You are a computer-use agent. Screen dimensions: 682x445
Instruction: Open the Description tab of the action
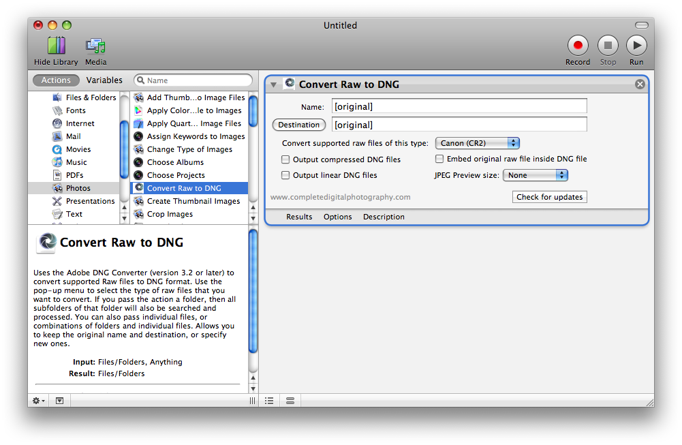click(384, 217)
